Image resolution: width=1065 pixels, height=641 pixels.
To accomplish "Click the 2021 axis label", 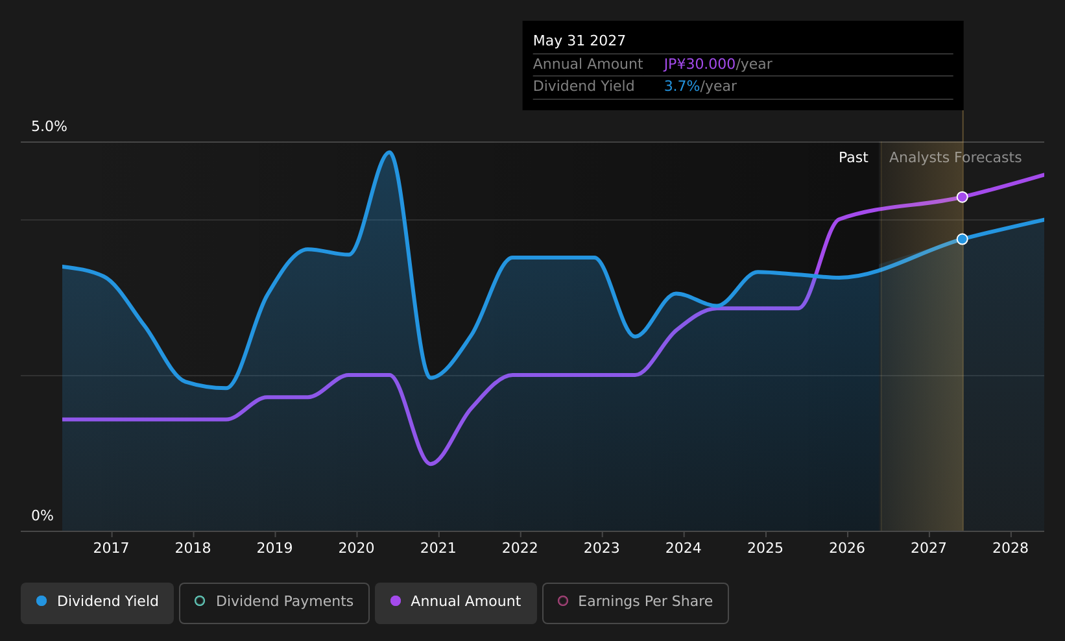I will point(438,548).
